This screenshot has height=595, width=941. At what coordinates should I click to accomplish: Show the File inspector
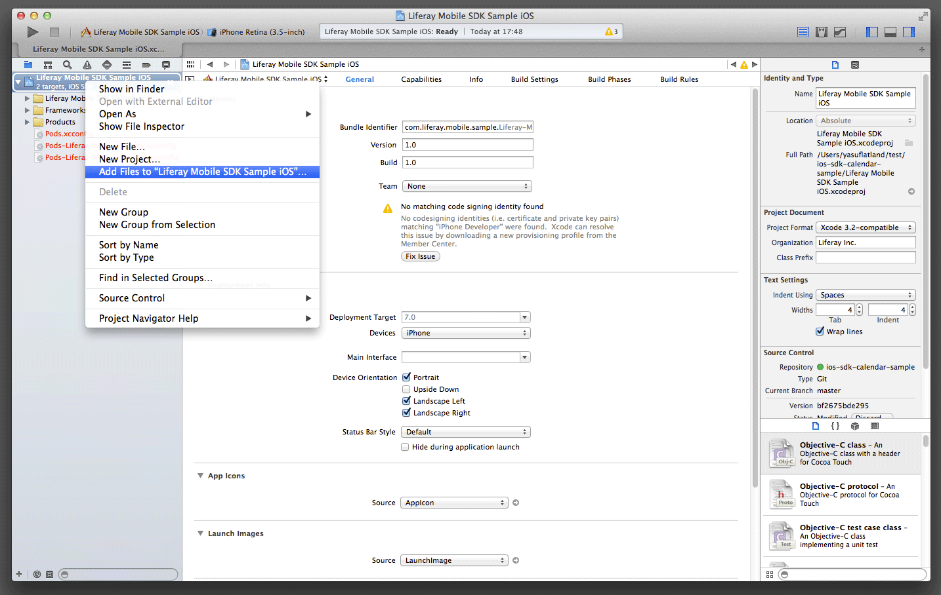(835, 65)
